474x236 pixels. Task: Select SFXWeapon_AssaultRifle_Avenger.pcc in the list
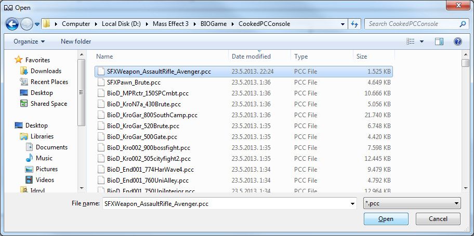244,72
